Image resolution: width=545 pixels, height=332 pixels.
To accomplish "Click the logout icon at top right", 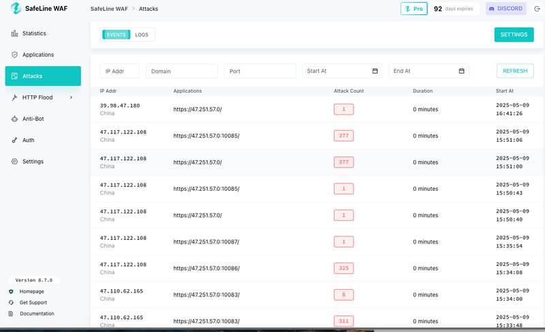I will [537, 9].
